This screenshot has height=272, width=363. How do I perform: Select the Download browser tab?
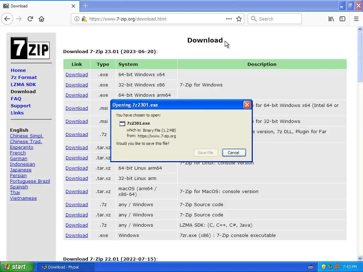click(39, 6)
